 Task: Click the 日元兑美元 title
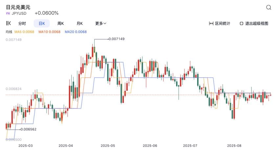(17, 7)
